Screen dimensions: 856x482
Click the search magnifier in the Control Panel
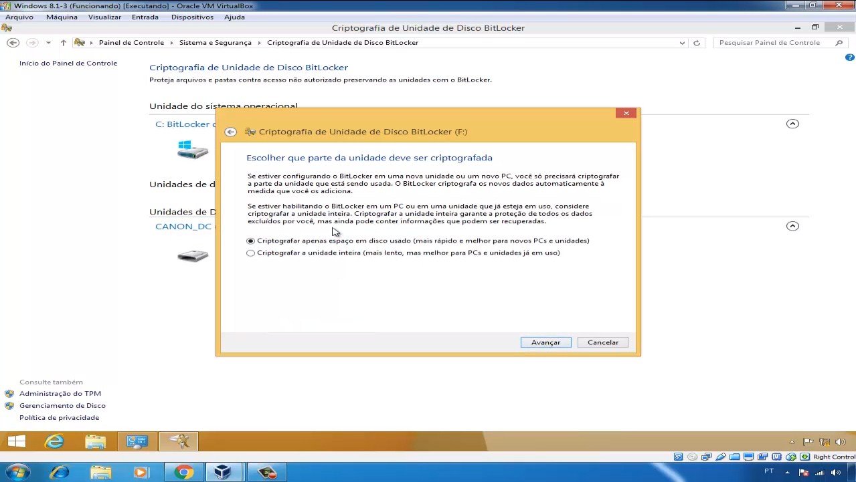[839, 43]
